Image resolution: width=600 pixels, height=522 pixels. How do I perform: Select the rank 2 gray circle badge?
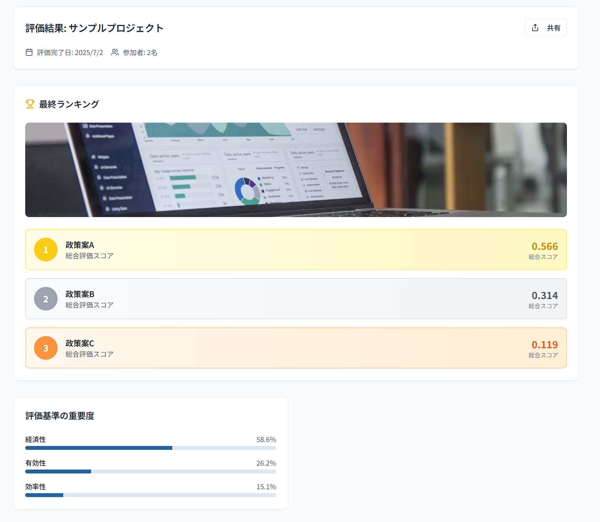[46, 299]
